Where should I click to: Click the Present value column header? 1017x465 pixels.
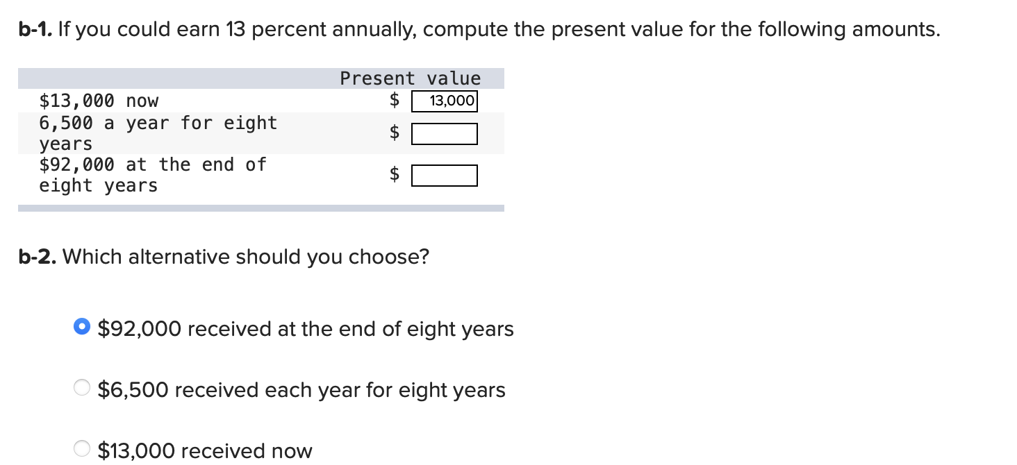[x=410, y=78]
